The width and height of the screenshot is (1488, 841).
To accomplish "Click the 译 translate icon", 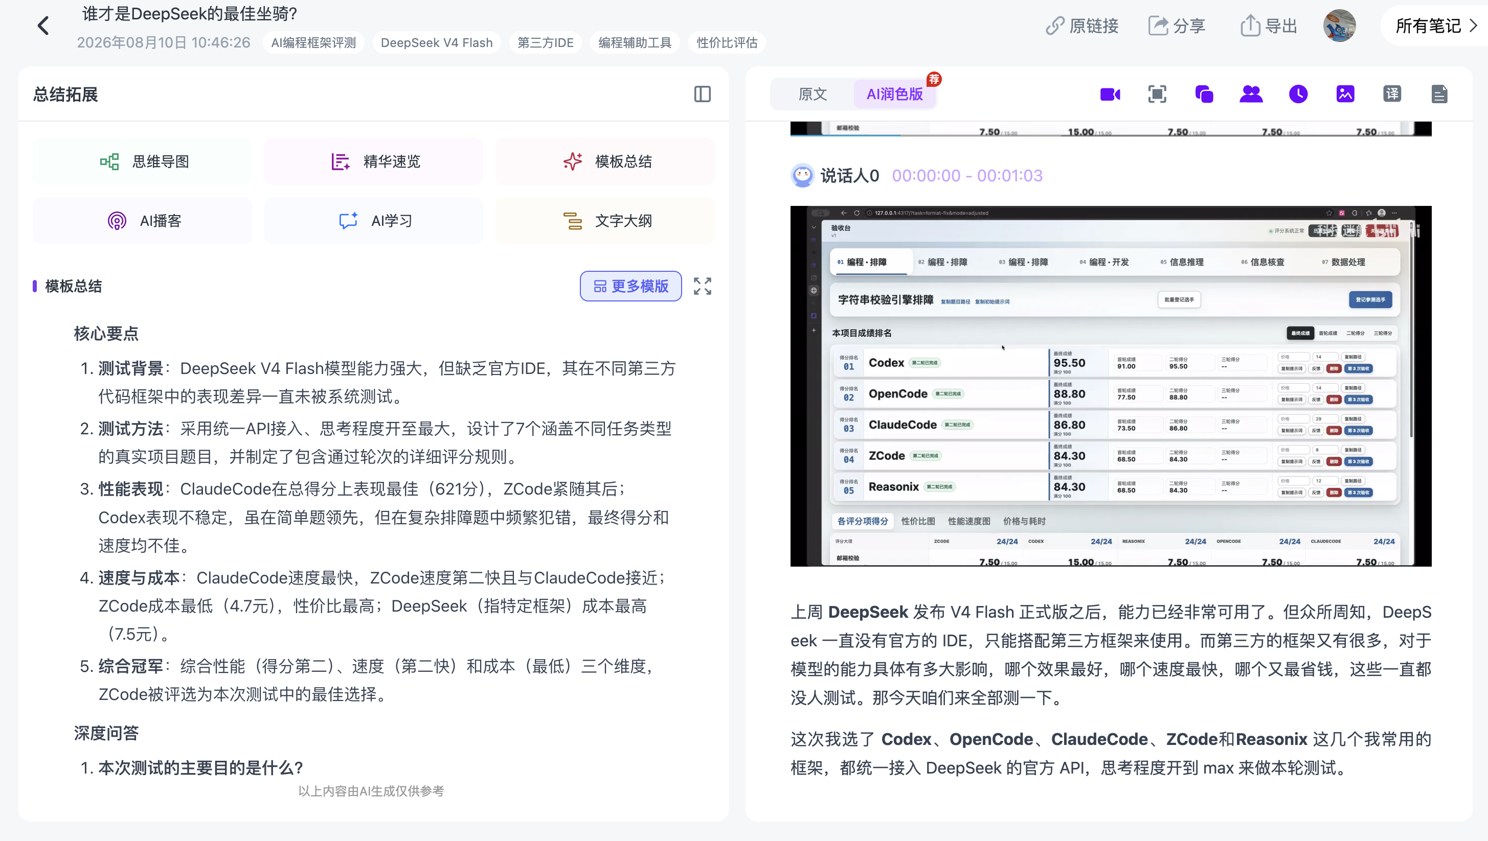I will [1392, 94].
